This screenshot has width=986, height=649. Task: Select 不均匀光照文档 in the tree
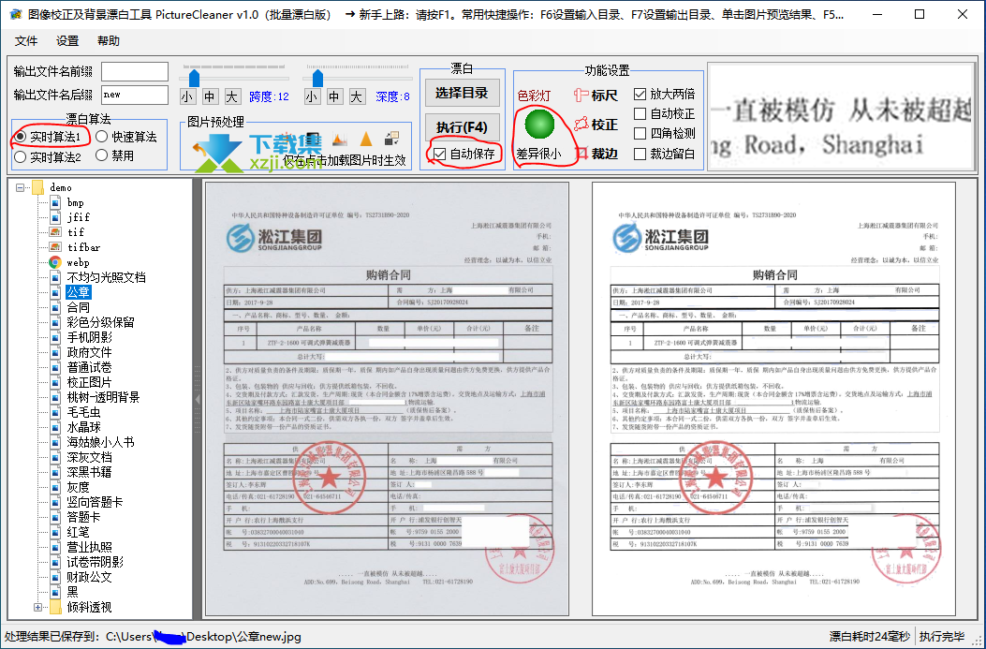click(106, 277)
